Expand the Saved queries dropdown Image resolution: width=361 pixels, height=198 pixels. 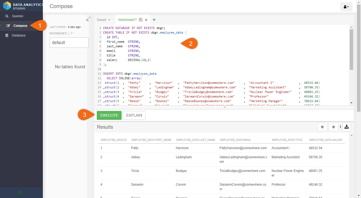pyautogui.click(x=104, y=20)
